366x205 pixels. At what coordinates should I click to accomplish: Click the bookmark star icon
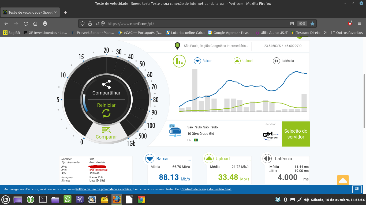pyautogui.click(x=312, y=23)
